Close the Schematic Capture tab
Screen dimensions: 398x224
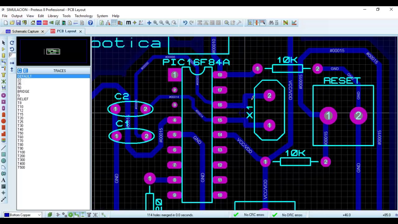(43, 31)
